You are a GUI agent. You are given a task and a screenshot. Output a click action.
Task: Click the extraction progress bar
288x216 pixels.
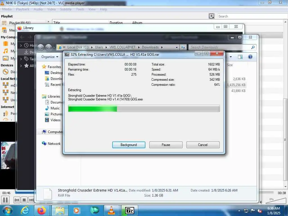tap(144, 108)
